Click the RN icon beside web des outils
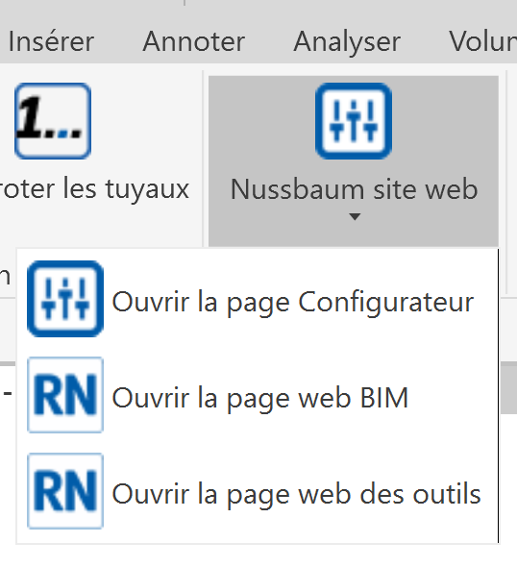 (x=65, y=491)
